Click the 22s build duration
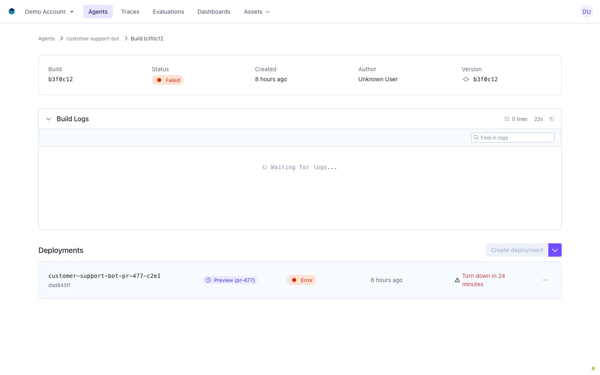 tap(538, 119)
